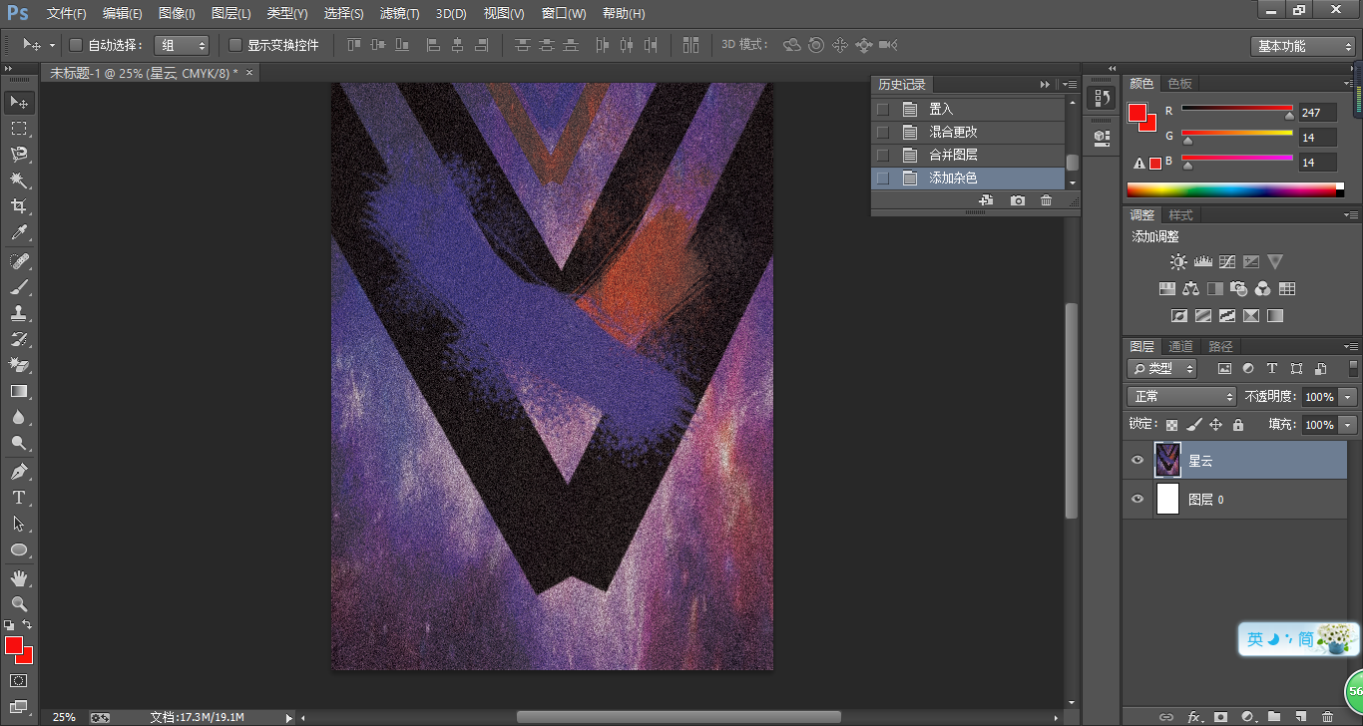The image size is (1363, 726).
Task: Select the Path Selection tool
Action: tap(19, 524)
